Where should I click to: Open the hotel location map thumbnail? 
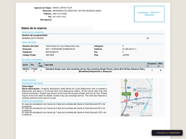(136, 97)
